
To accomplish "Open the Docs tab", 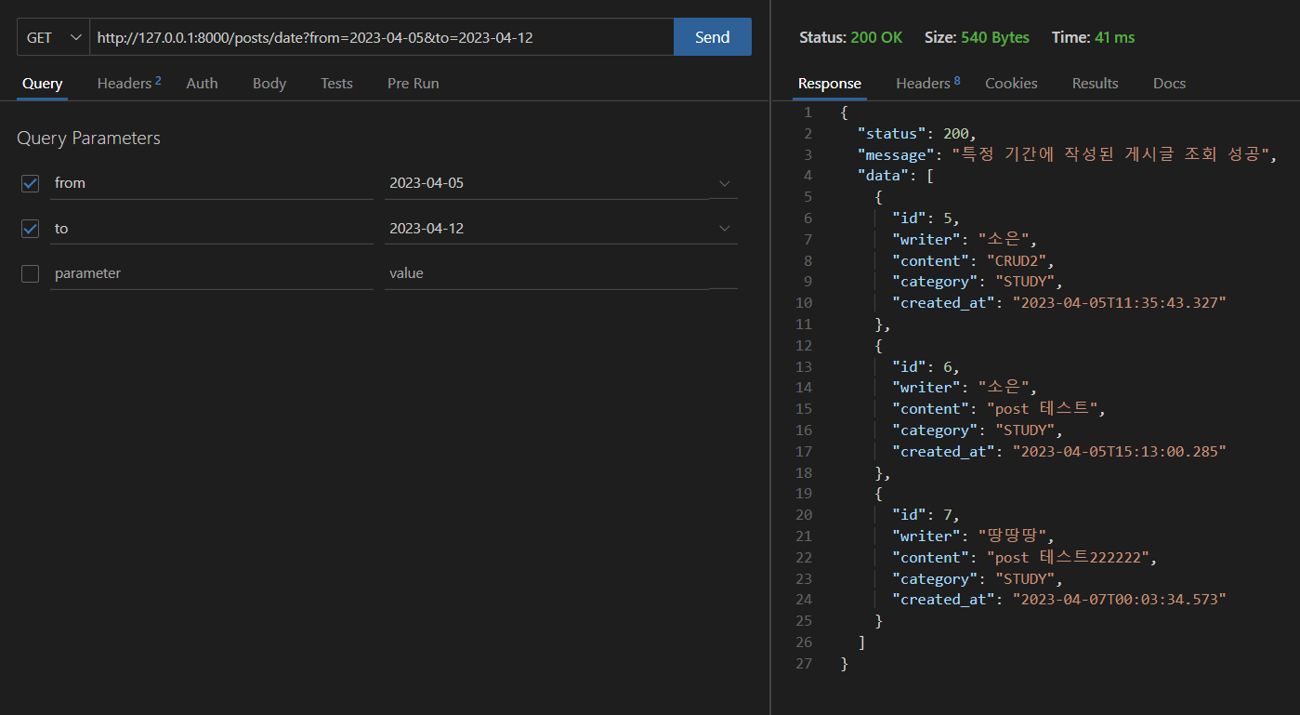I will pos(1169,84).
